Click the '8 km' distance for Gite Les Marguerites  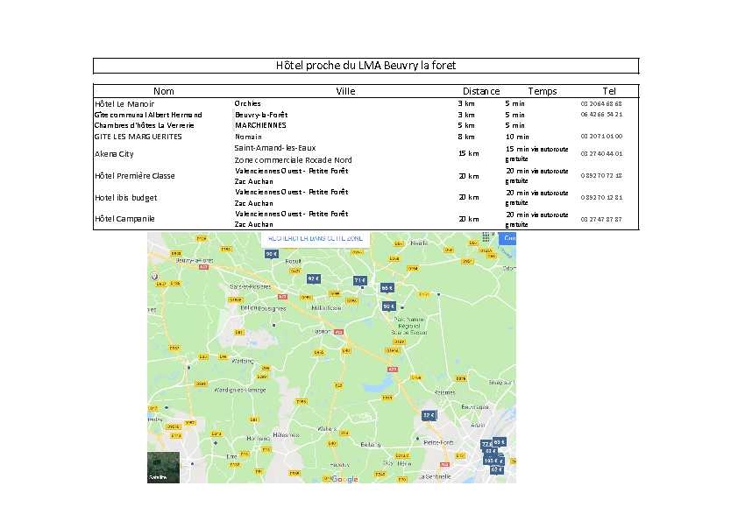click(466, 137)
